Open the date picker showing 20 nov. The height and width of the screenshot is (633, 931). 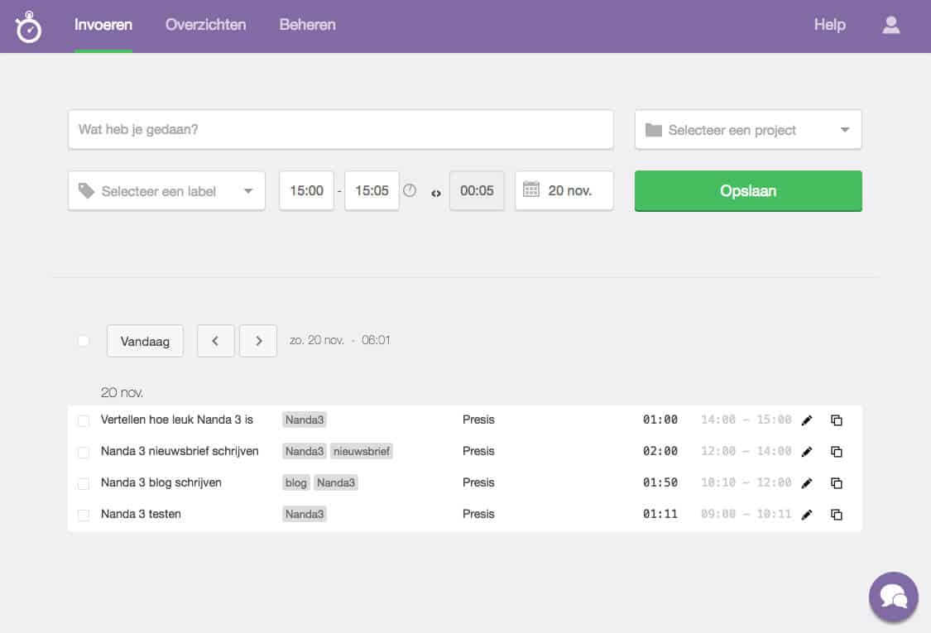coord(564,190)
